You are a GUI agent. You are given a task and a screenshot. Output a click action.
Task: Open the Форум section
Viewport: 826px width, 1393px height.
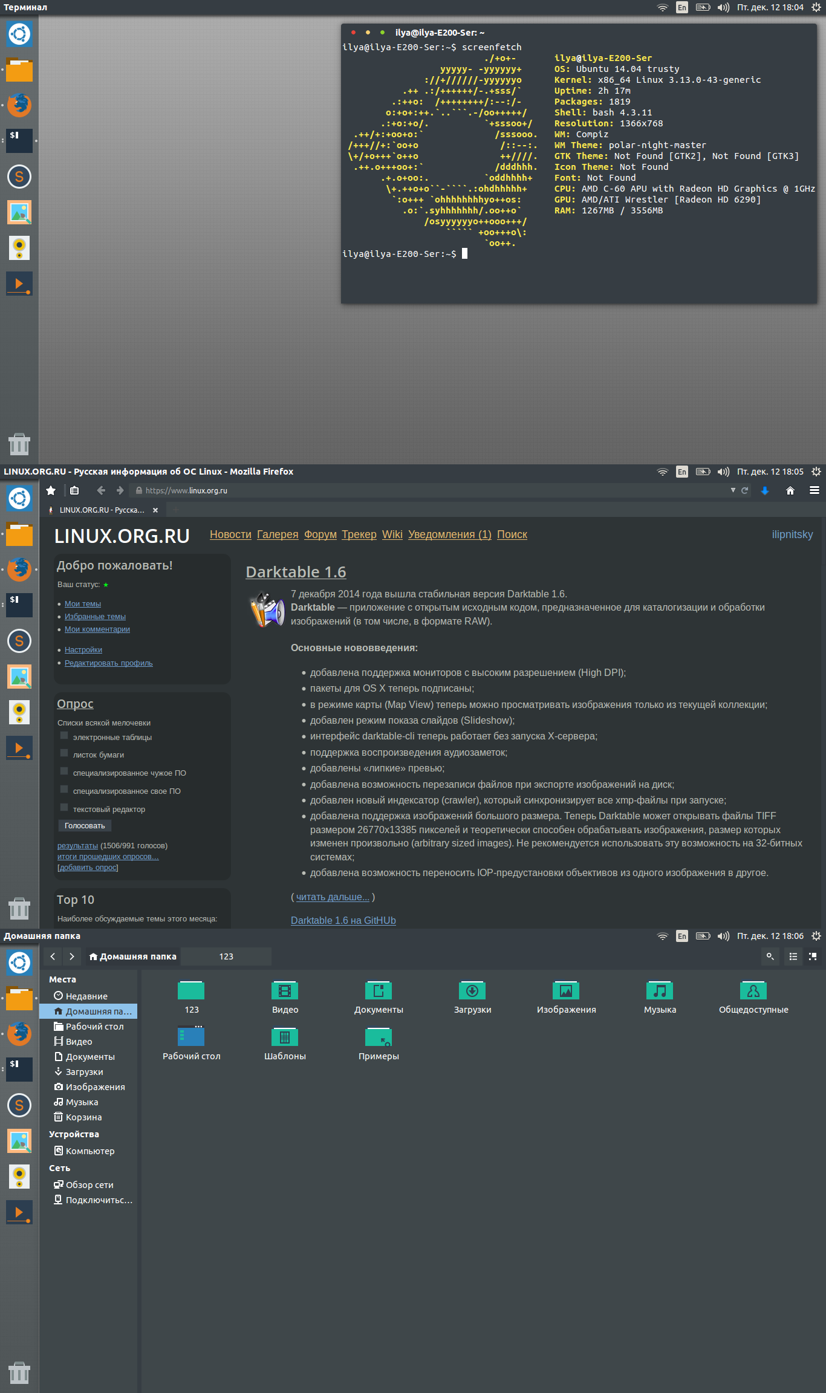320,534
